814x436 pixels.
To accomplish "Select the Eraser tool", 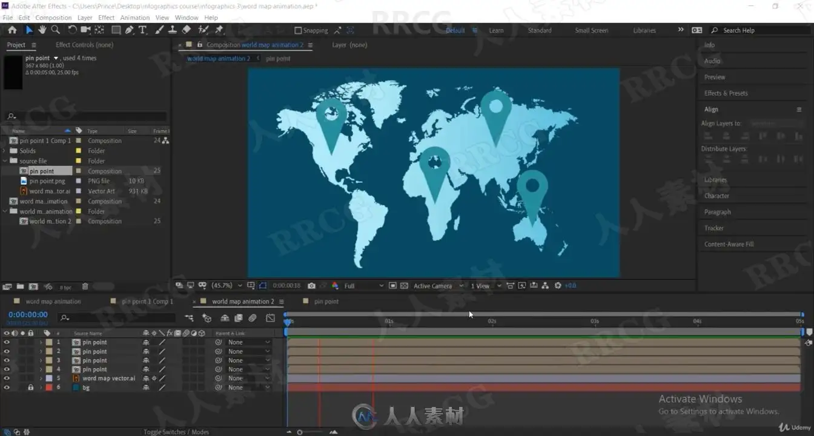I will point(187,30).
